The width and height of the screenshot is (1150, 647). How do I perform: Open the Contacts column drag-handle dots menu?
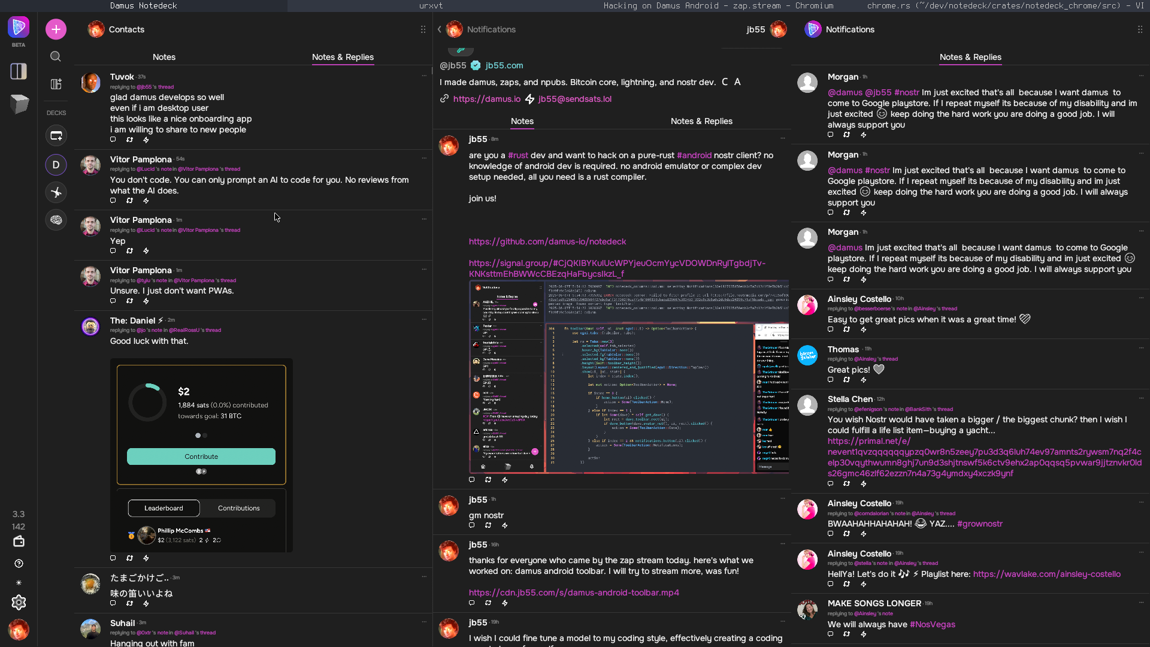click(423, 29)
